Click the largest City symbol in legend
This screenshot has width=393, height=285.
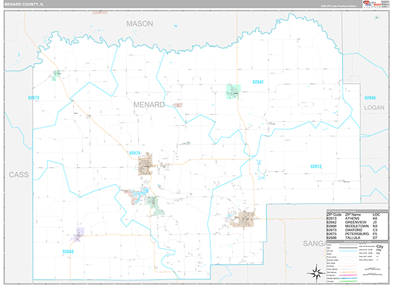(x=379, y=246)
